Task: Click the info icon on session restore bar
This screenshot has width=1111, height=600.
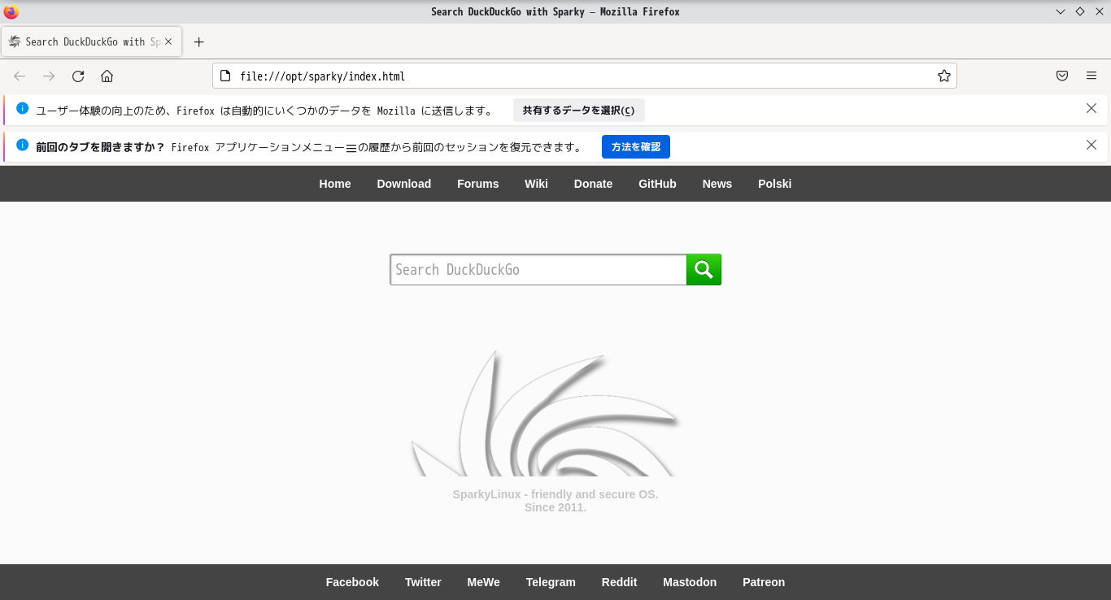Action: click(x=22, y=145)
